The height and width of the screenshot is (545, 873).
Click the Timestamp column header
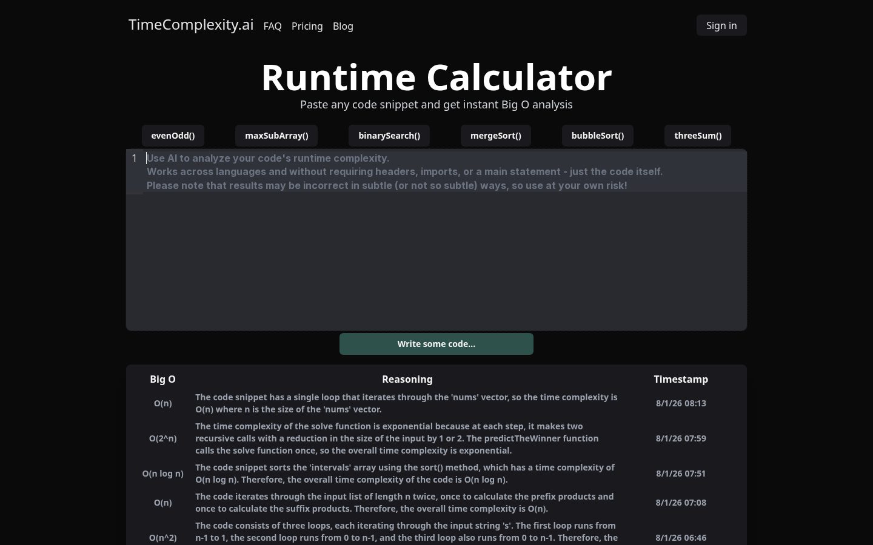pos(681,379)
